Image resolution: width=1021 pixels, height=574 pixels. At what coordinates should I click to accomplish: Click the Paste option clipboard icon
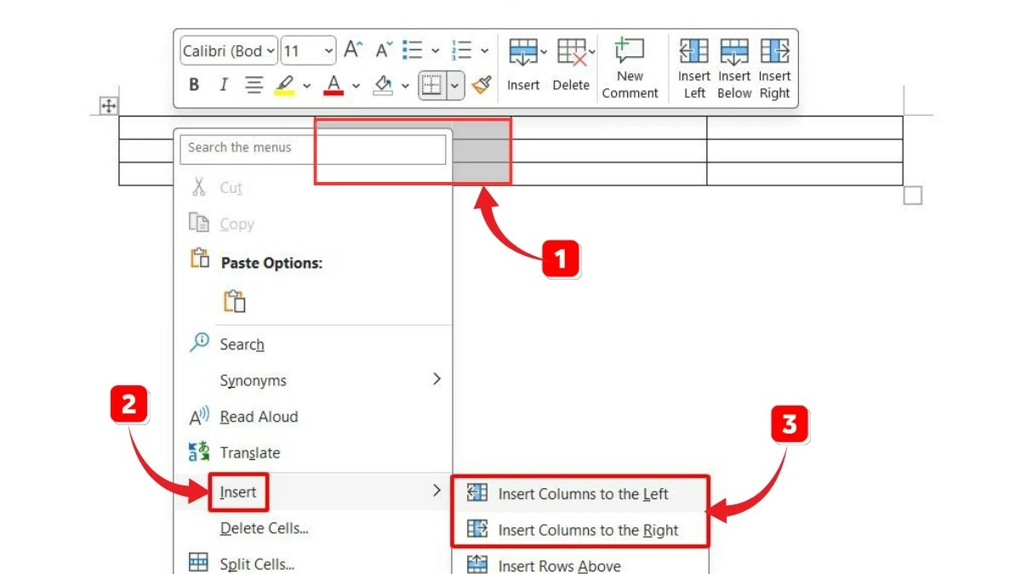[x=235, y=301]
